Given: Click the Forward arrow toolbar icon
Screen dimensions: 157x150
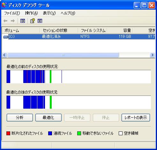Looking at the screenshot, I should click(13, 21).
